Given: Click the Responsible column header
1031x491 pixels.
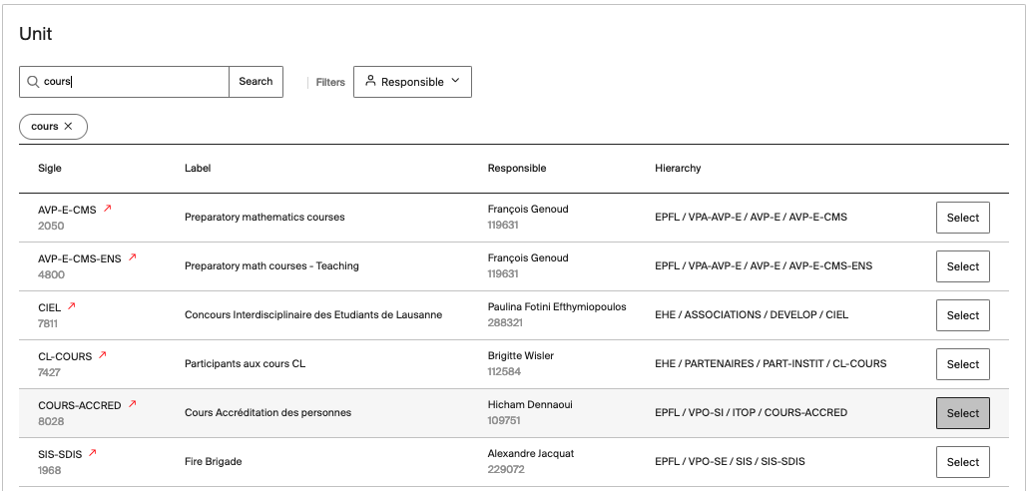Looking at the screenshot, I should pyautogui.click(x=516, y=169).
